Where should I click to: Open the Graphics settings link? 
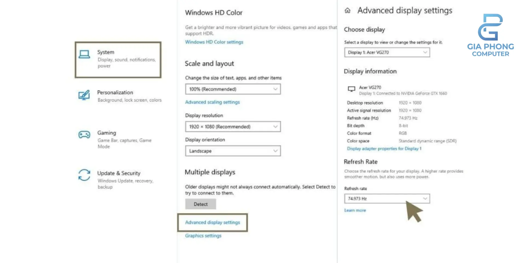coord(203,236)
